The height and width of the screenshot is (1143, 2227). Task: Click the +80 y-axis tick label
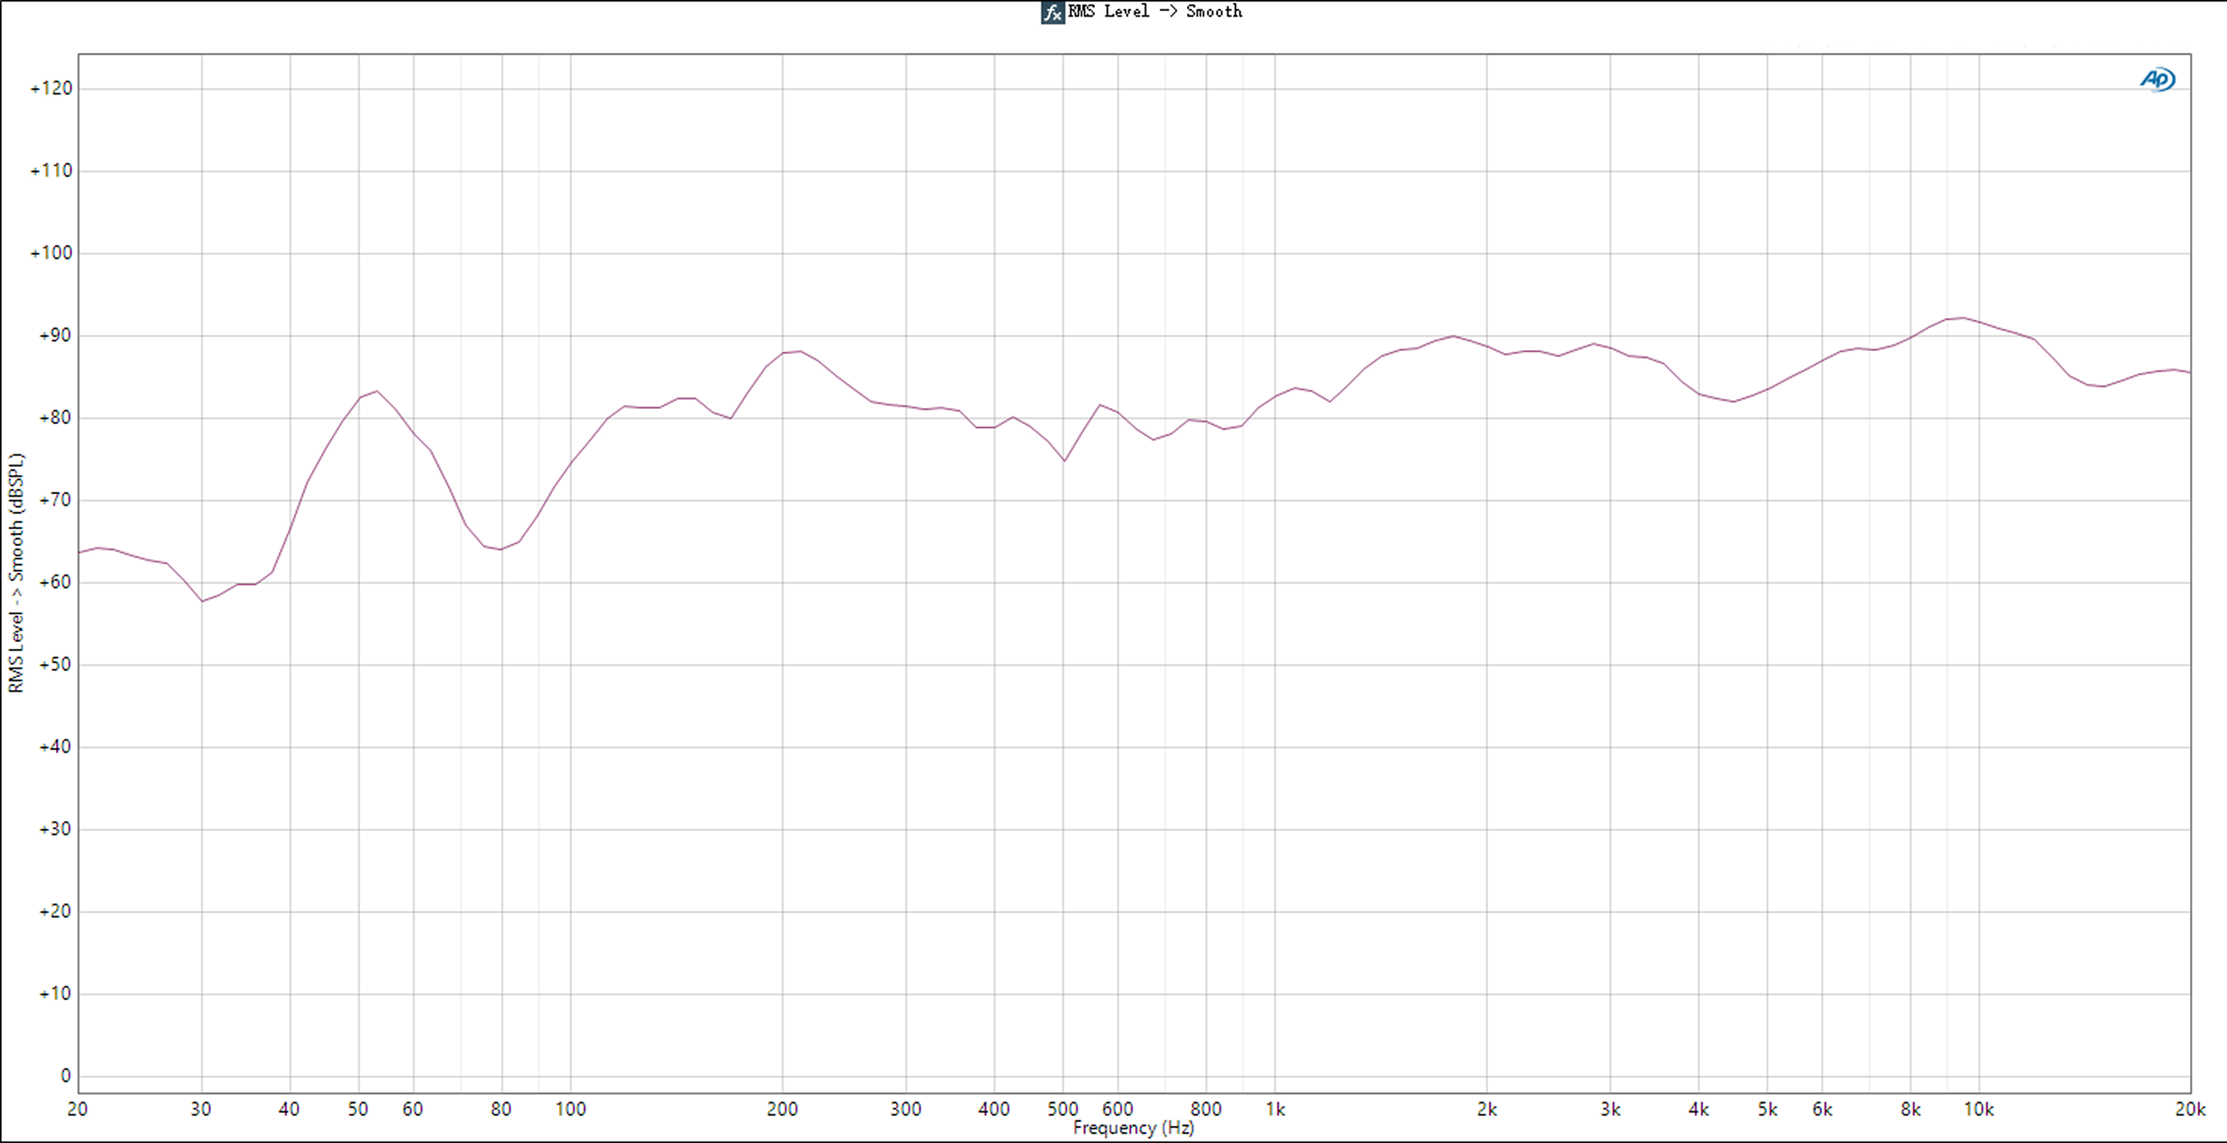(x=54, y=418)
